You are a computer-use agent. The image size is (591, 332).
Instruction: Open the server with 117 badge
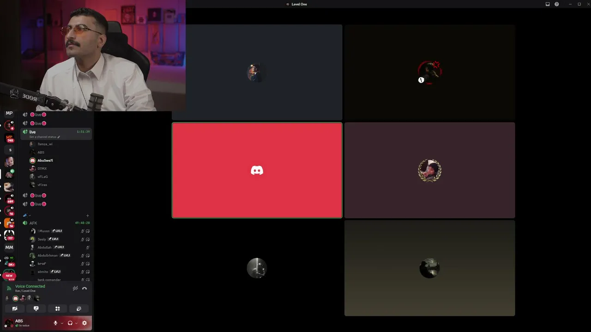9,235
